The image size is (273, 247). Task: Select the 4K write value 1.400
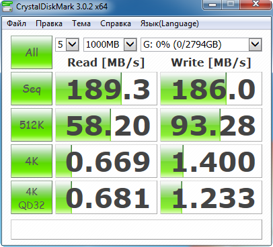coord(211,161)
